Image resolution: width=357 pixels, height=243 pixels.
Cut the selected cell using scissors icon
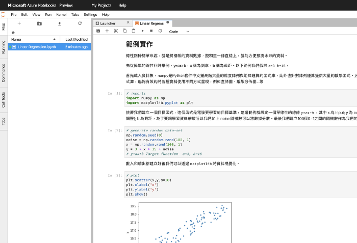[116, 31]
